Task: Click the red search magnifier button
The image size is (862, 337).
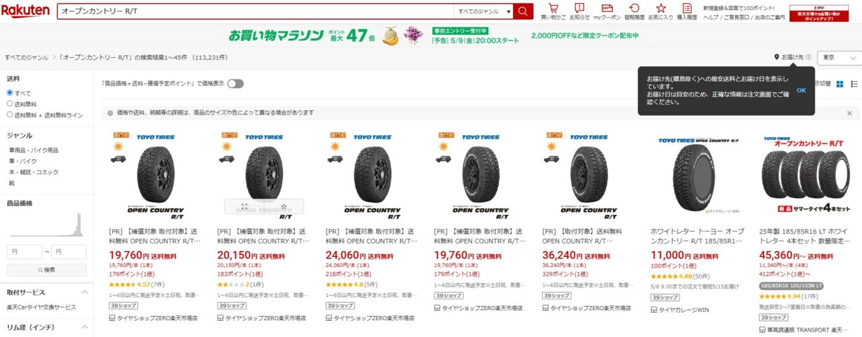Action: (523, 11)
